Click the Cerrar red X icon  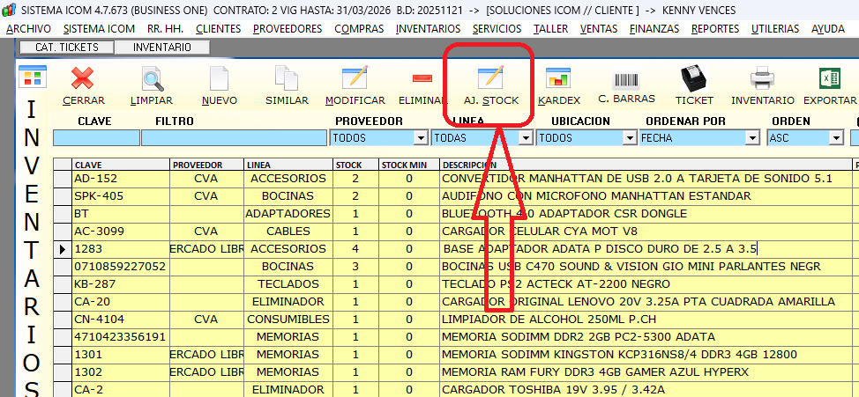coord(83,79)
